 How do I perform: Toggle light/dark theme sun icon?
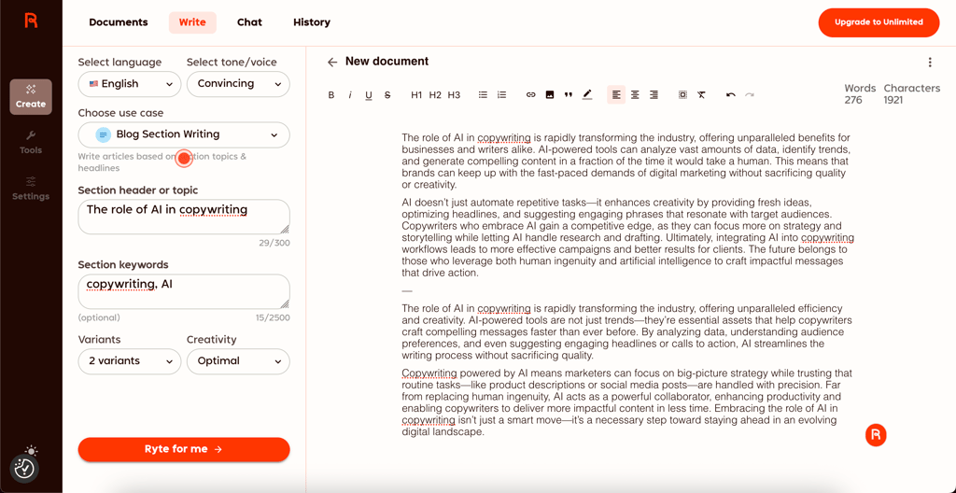pyautogui.click(x=32, y=450)
